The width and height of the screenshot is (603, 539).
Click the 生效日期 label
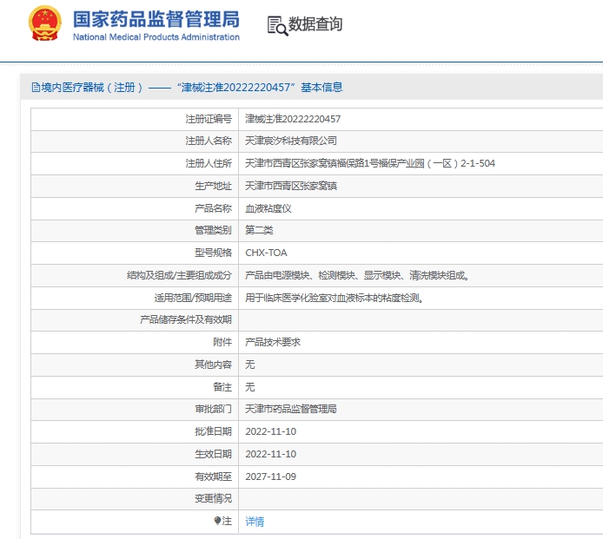coord(213,454)
